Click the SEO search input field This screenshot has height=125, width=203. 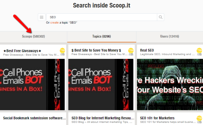point(101,17)
